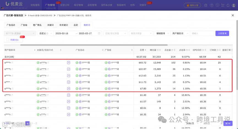Switch to the 关键词 tab
The height and width of the screenshot is (129, 238).
(50, 25)
